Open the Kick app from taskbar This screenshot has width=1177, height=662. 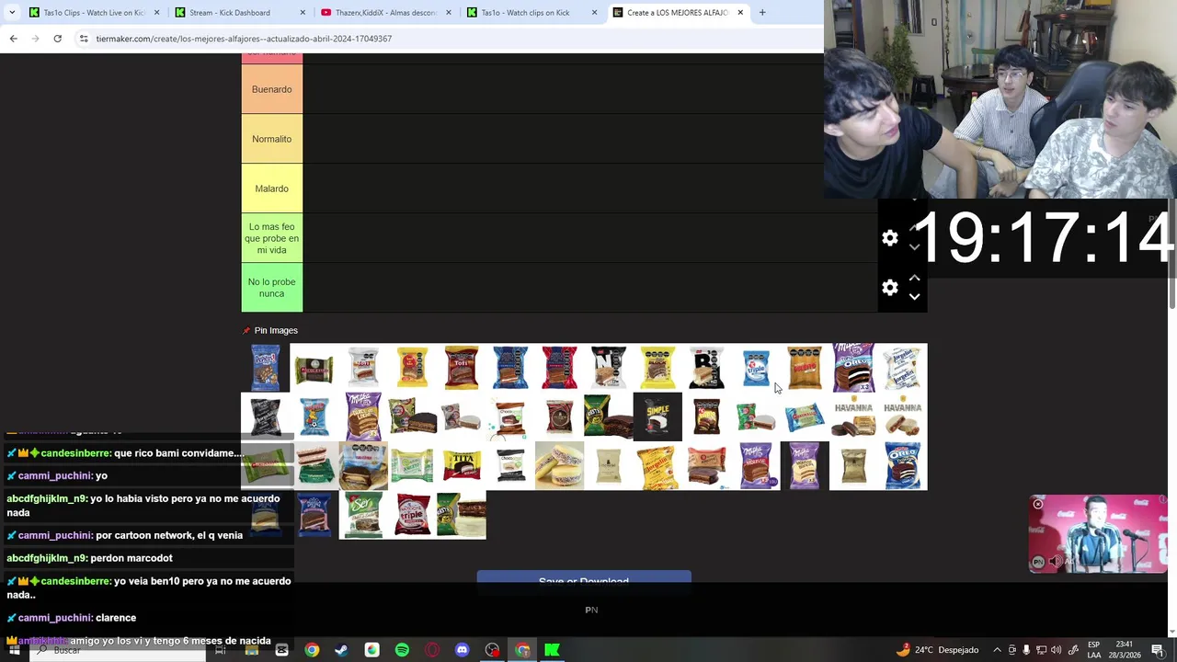pos(552,650)
